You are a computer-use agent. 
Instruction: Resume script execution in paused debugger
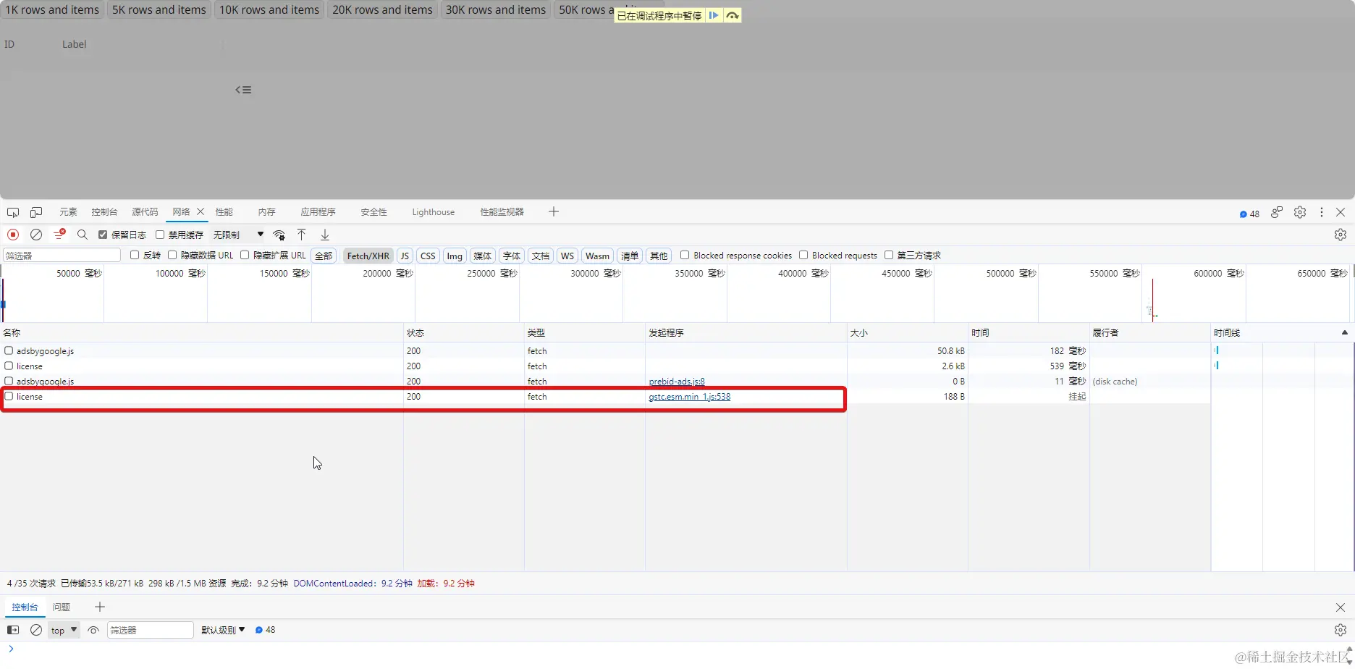pyautogui.click(x=714, y=15)
